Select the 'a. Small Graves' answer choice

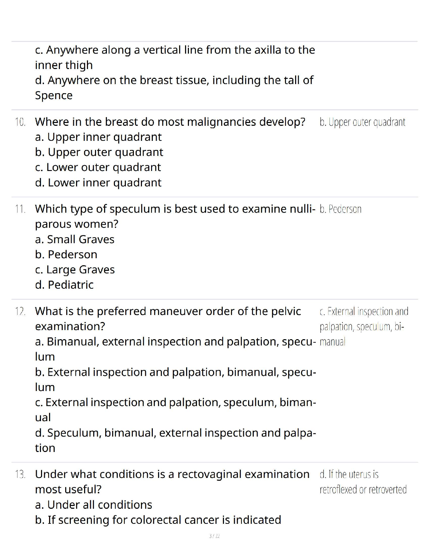pos(75,239)
